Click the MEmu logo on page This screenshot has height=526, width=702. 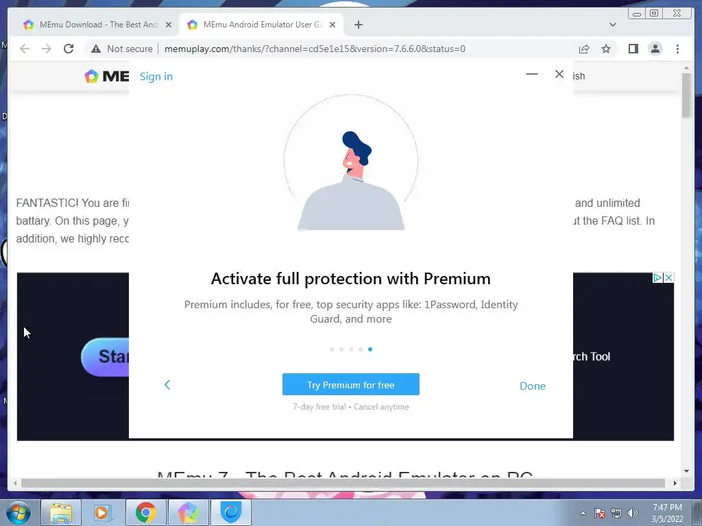[x=106, y=76]
